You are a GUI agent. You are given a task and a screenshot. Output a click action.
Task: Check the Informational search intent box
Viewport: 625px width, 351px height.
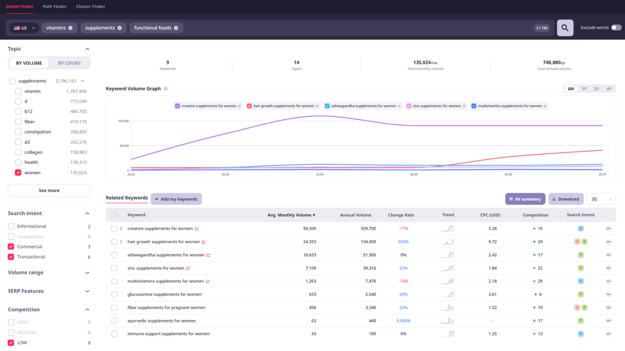[x=11, y=226]
